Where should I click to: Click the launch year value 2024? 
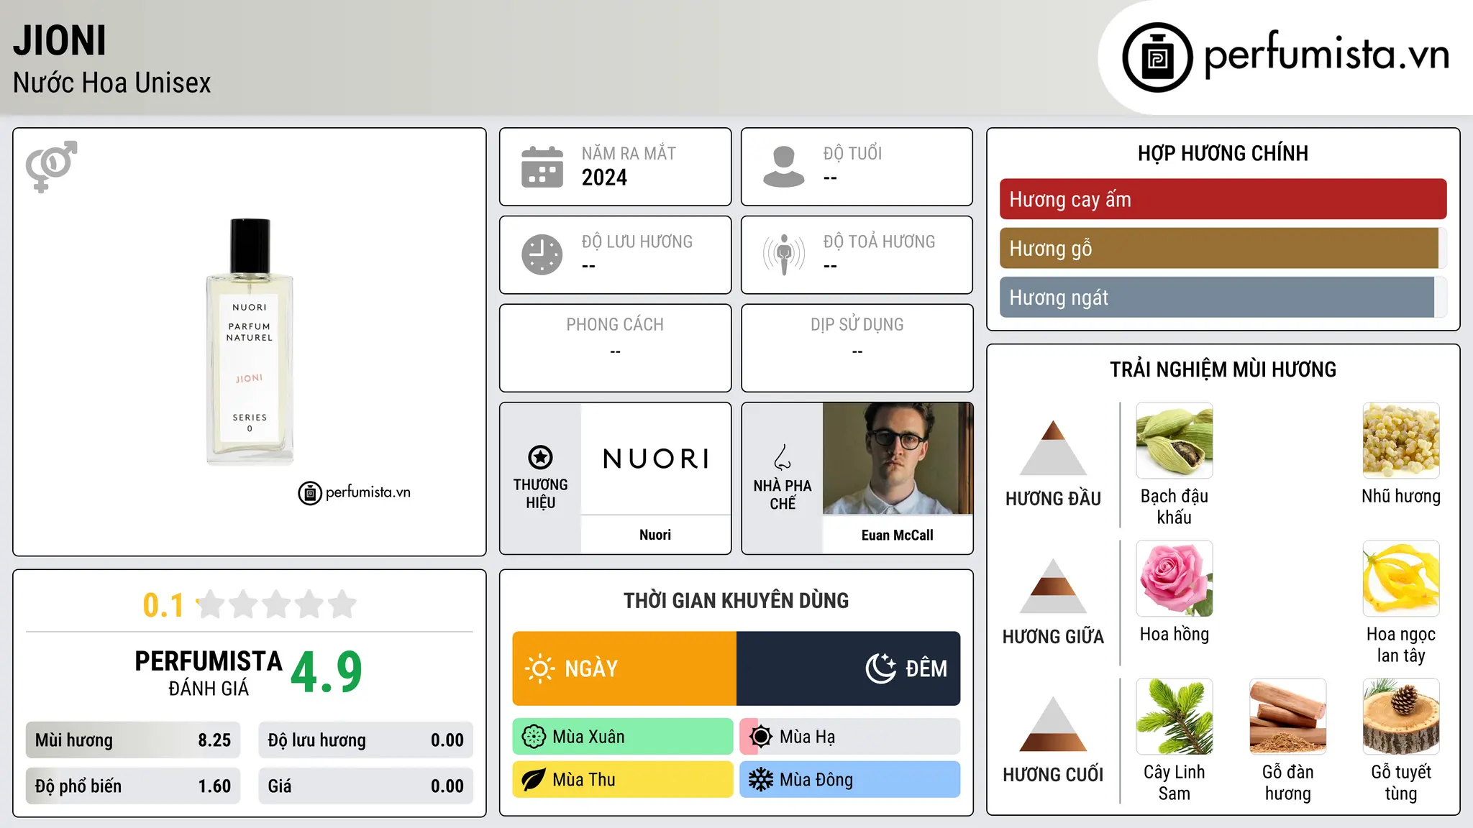point(604,178)
